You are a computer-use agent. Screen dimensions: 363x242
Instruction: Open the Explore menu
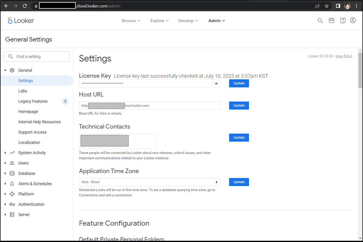[159, 21]
